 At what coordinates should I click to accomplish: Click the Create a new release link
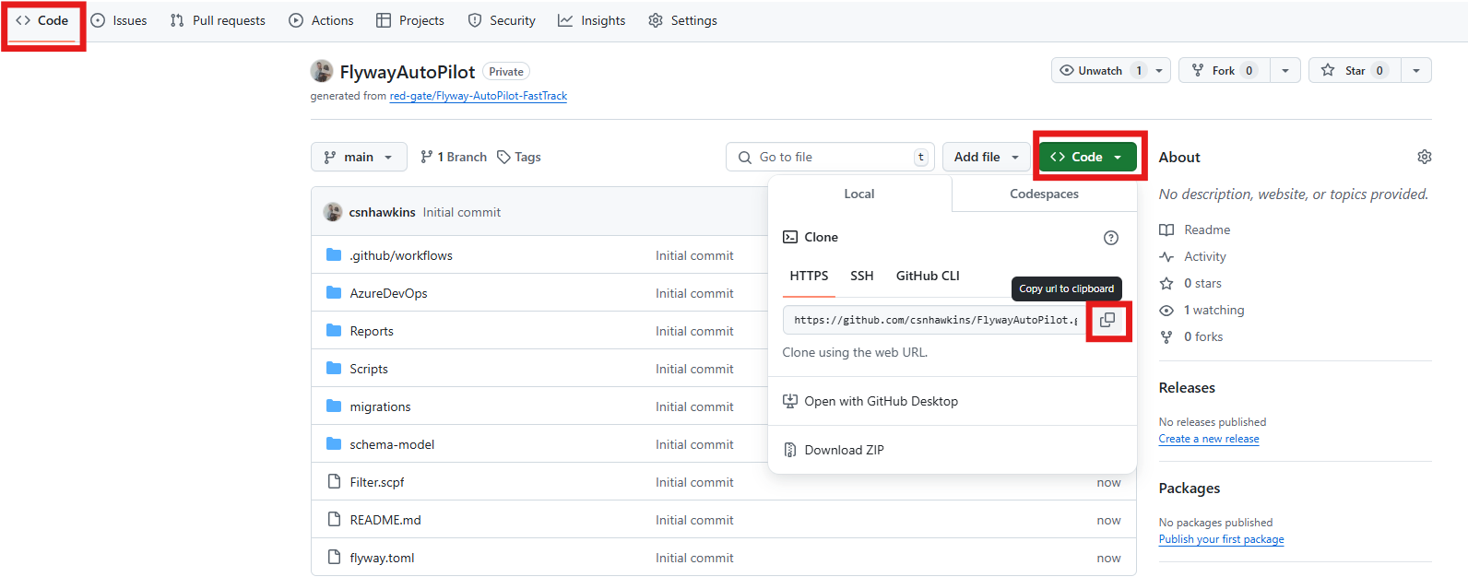pos(1208,439)
